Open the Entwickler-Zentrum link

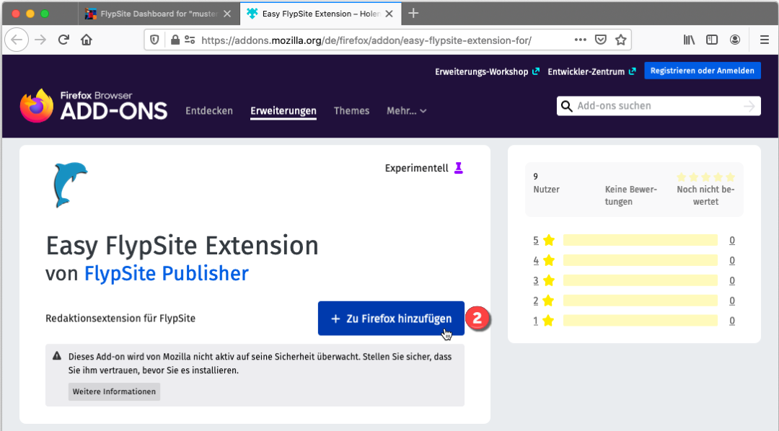coord(591,71)
